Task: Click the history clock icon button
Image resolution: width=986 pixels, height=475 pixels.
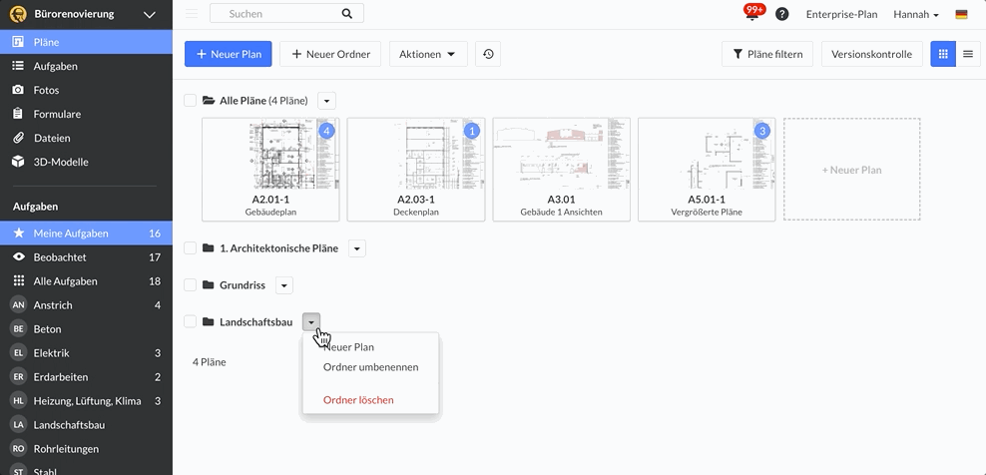Action: click(x=488, y=54)
